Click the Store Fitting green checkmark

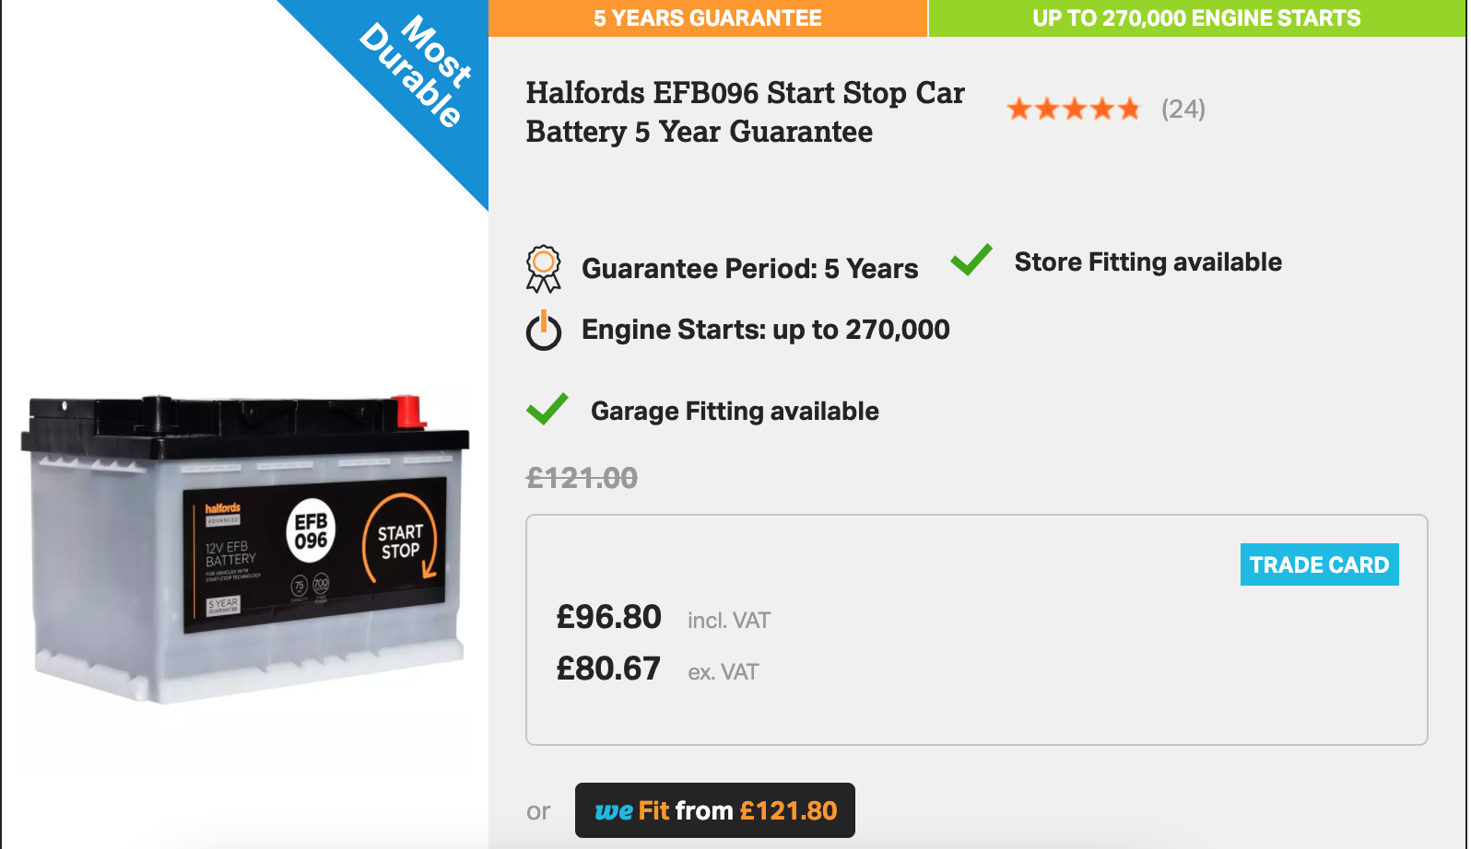[x=971, y=261]
